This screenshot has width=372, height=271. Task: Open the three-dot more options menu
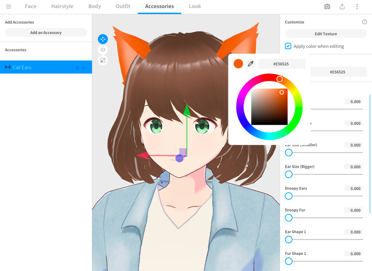[357, 7]
